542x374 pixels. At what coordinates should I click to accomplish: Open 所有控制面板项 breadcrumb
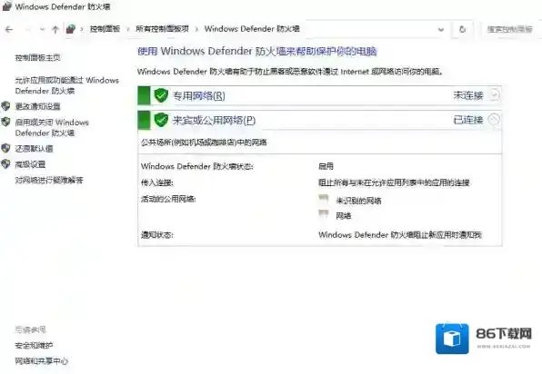pyautogui.click(x=162, y=29)
